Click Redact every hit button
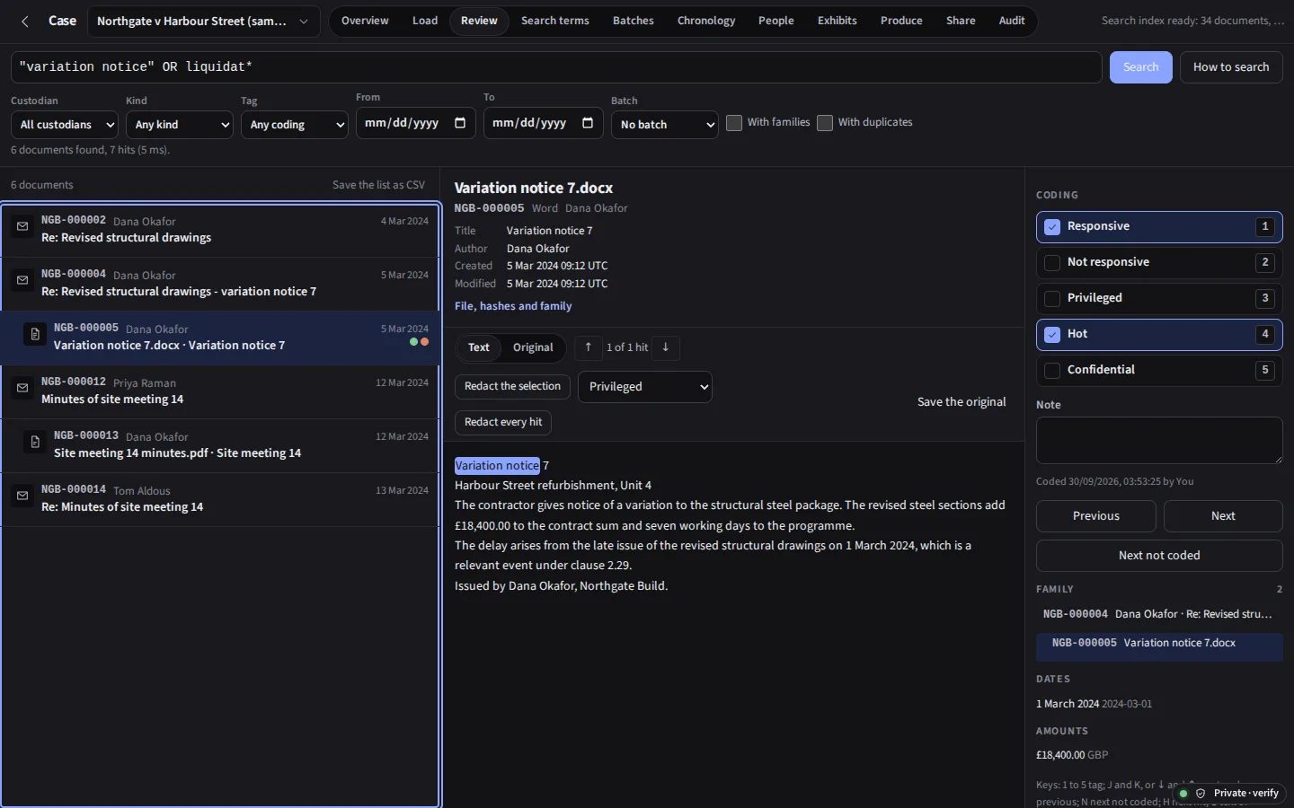The image size is (1294, 808). coord(503,422)
